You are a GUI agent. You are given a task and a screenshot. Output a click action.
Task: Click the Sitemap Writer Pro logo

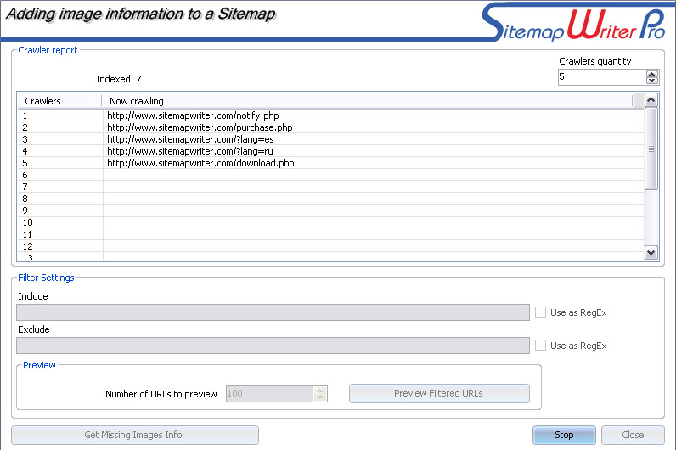(x=573, y=22)
